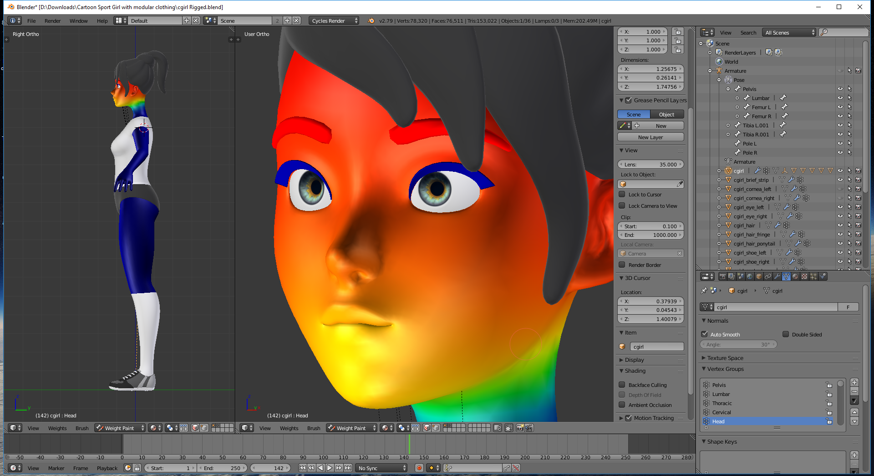
Task: Open Weight Paint mode dropdown in right viewport
Action: pyautogui.click(x=351, y=428)
